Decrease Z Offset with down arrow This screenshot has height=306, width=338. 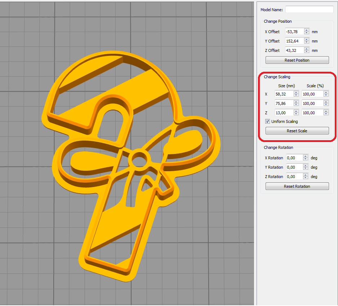[x=307, y=52]
